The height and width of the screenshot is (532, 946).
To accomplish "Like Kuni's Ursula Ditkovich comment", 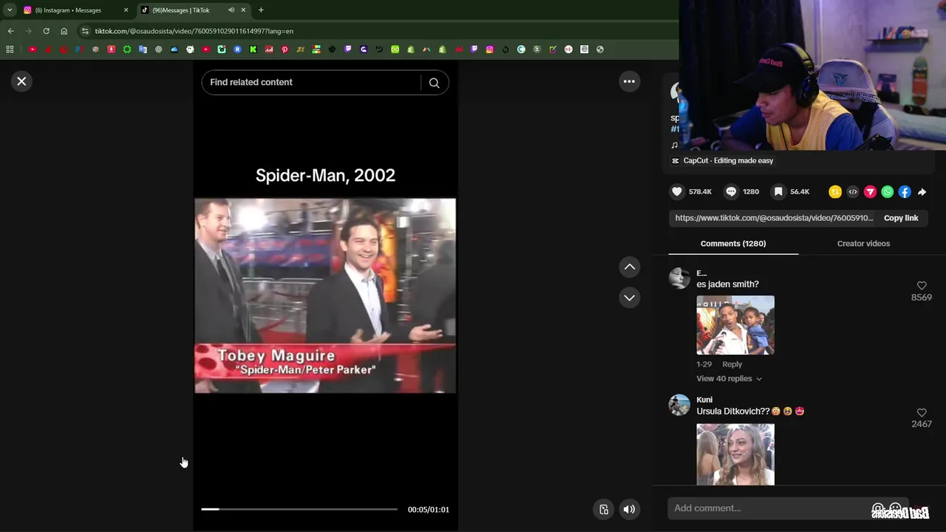I will pos(922,412).
